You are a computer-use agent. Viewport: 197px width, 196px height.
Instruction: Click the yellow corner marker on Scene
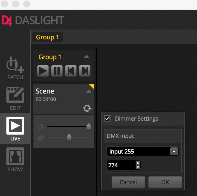92,86
